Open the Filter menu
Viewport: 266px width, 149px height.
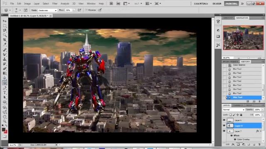click(x=54, y=3)
